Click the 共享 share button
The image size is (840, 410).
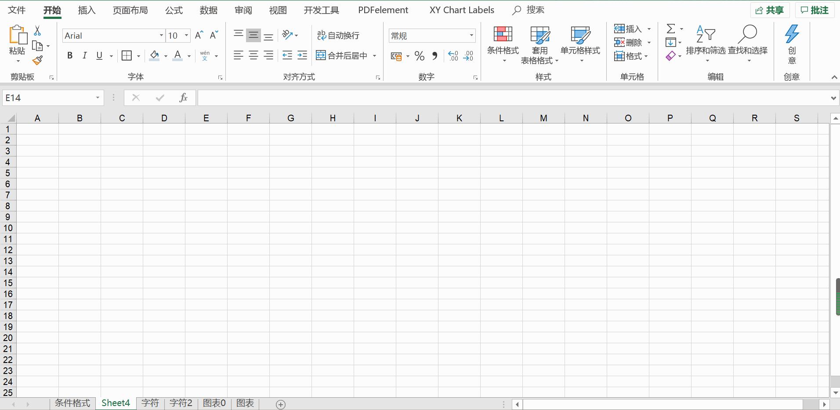point(769,10)
